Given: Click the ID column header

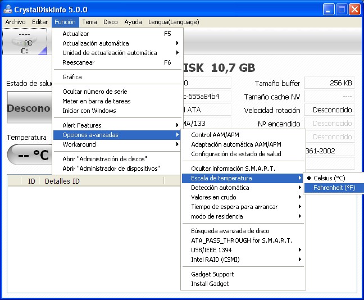Looking at the screenshot, I should pyautogui.click(x=31, y=181).
